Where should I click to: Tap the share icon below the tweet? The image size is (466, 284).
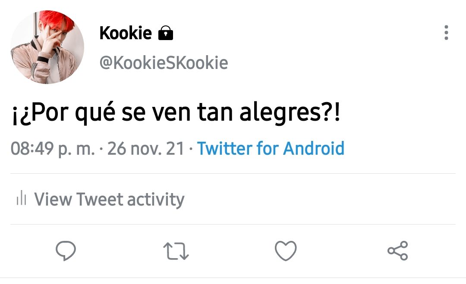point(398,251)
